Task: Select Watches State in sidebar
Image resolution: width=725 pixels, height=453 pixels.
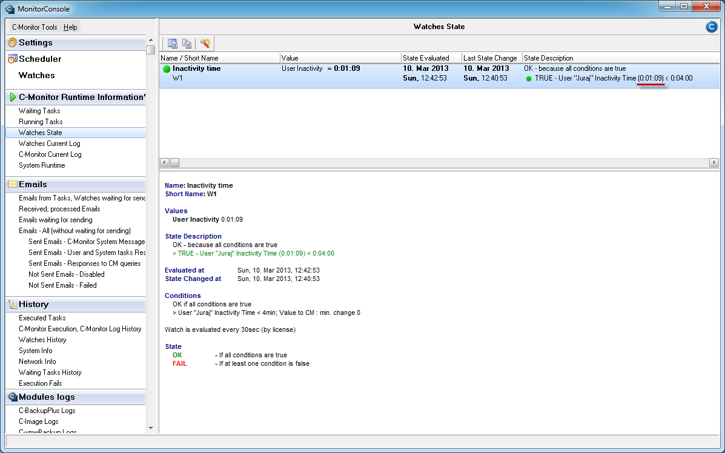Action: (76, 133)
